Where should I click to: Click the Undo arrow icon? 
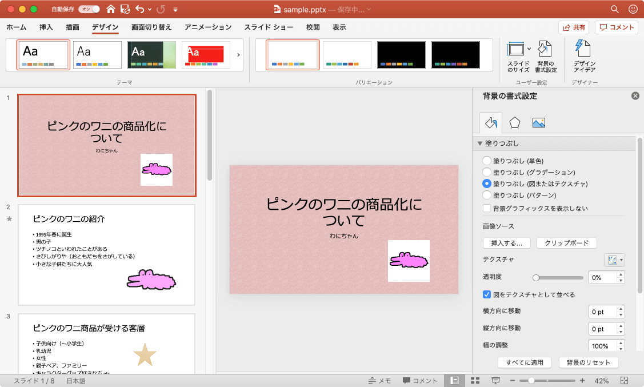click(139, 9)
